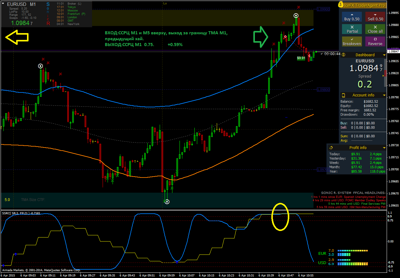Click the Free margin 1682.52 value

pos(370,110)
